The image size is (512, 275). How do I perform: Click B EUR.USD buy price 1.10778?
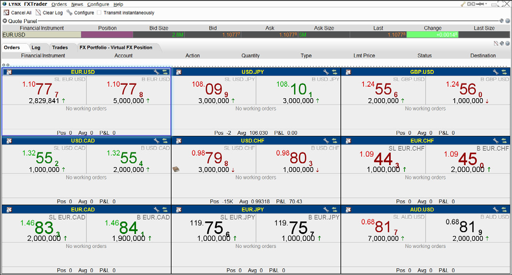(125, 89)
